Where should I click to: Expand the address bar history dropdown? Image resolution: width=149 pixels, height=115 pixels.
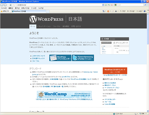[103, 5]
